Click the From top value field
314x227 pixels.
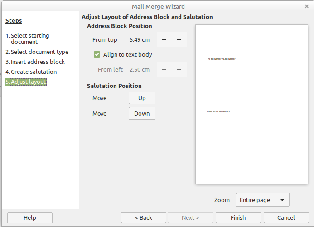point(140,39)
